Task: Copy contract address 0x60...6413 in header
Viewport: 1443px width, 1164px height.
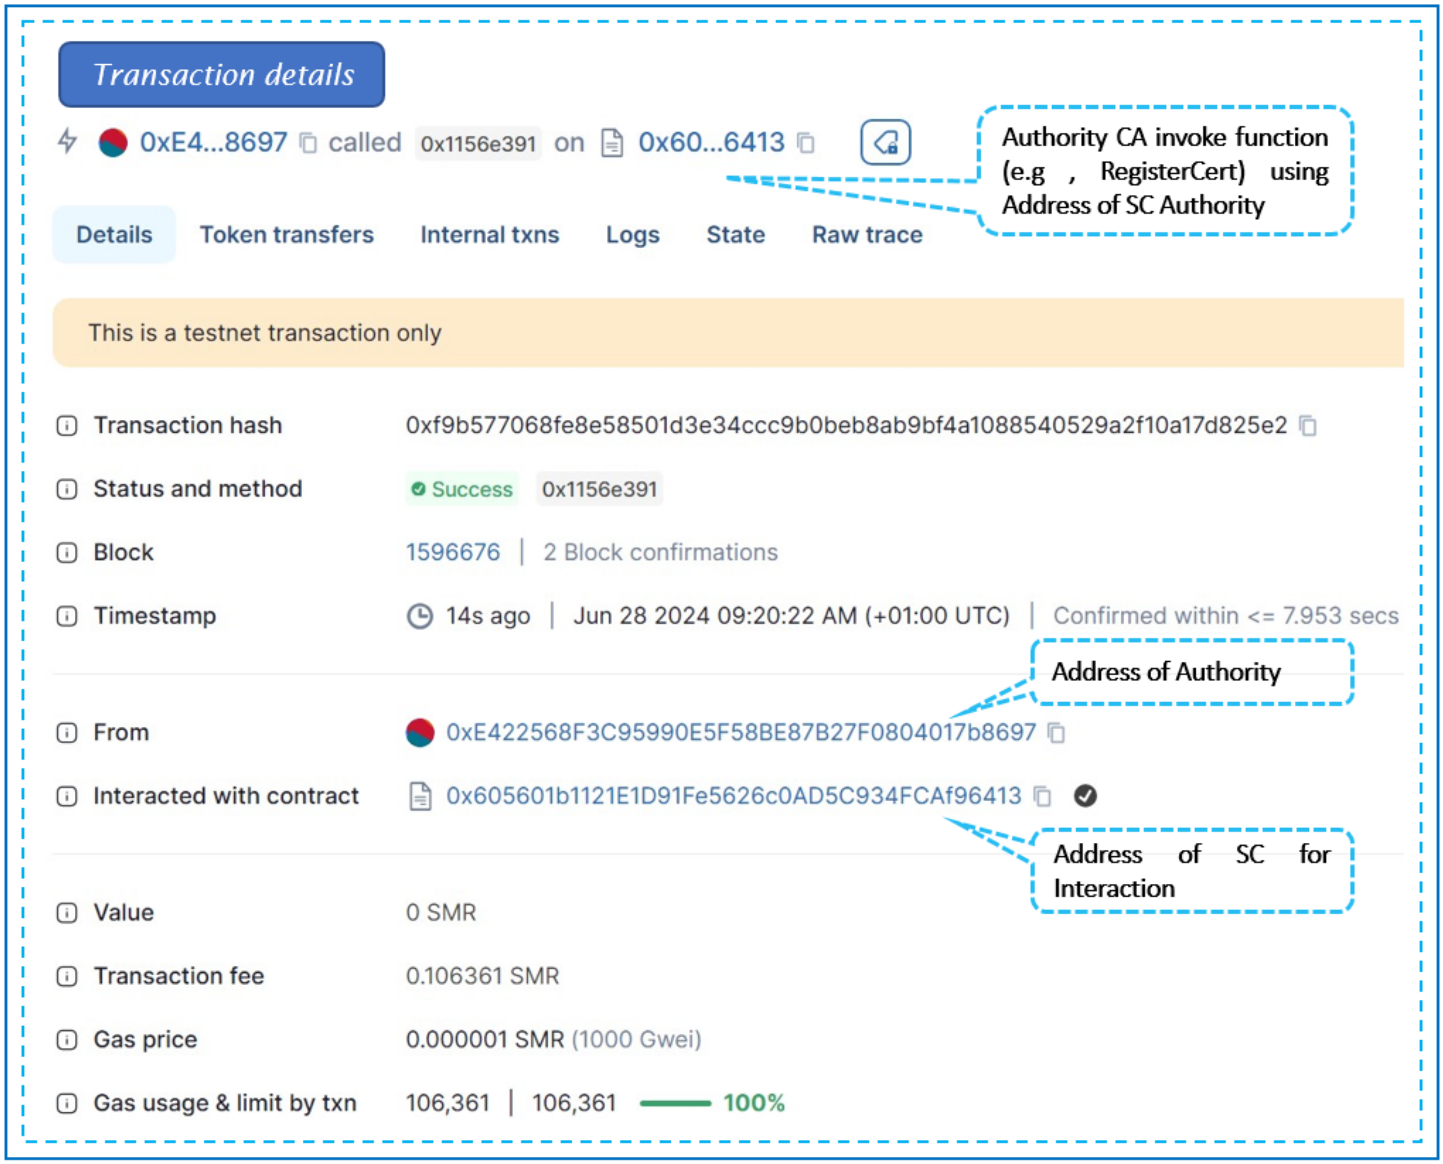Action: (x=806, y=143)
